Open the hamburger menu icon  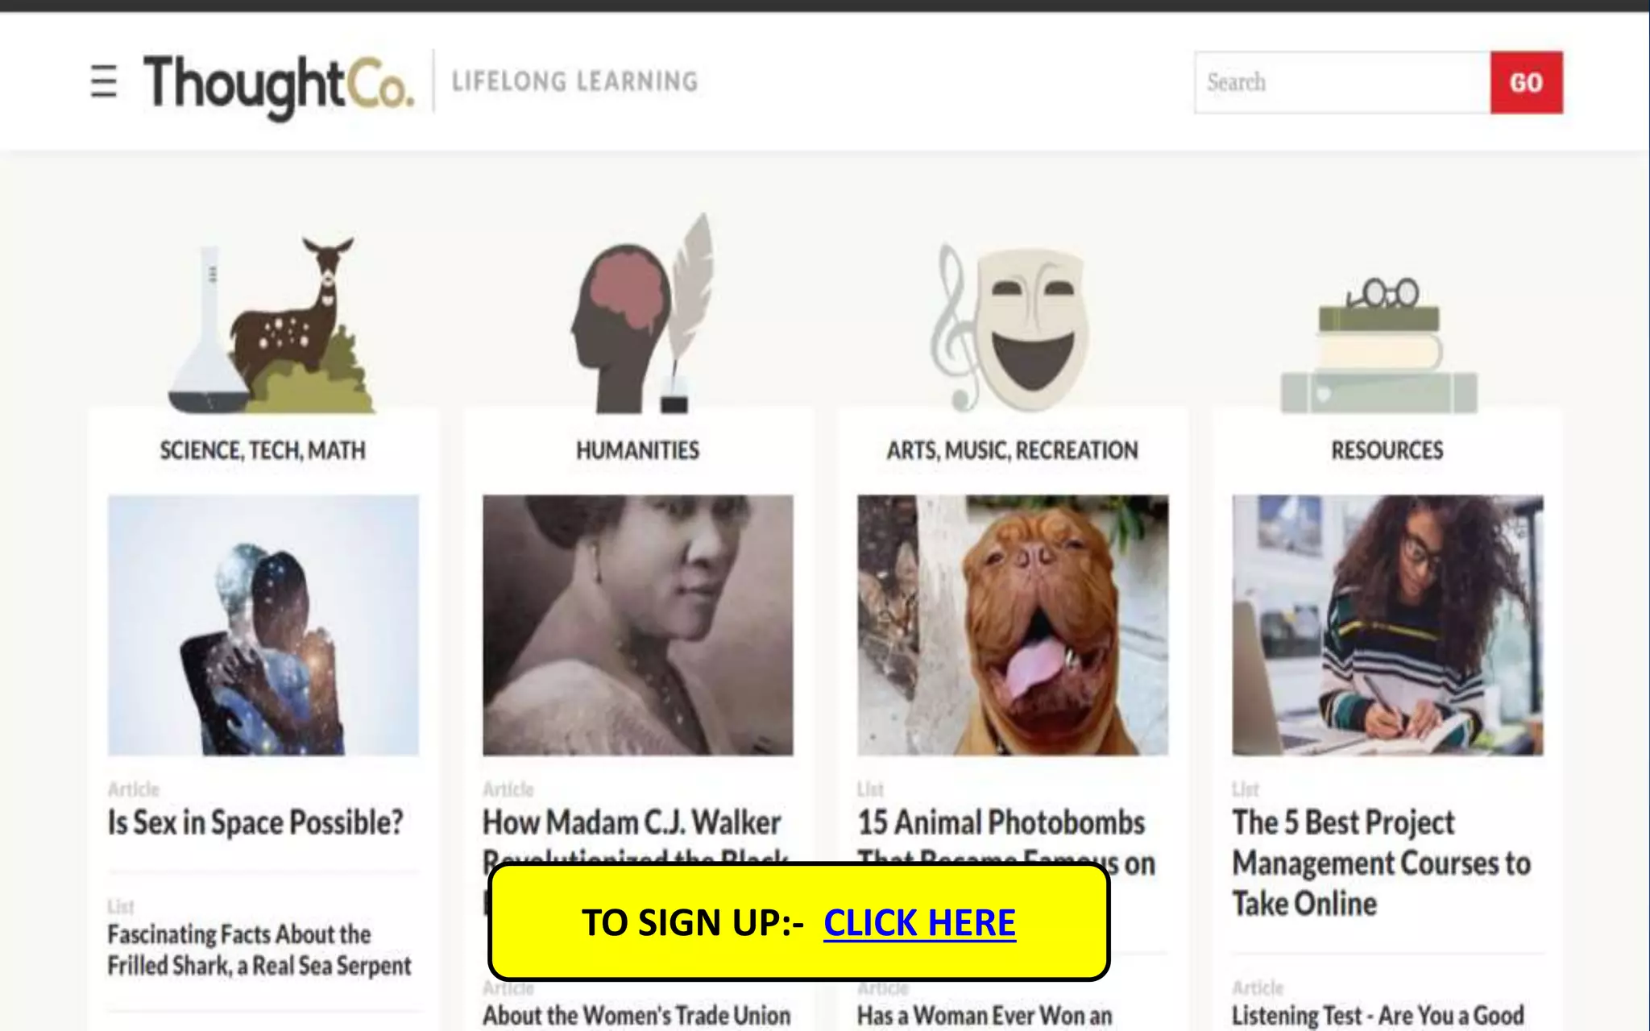coord(103,81)
